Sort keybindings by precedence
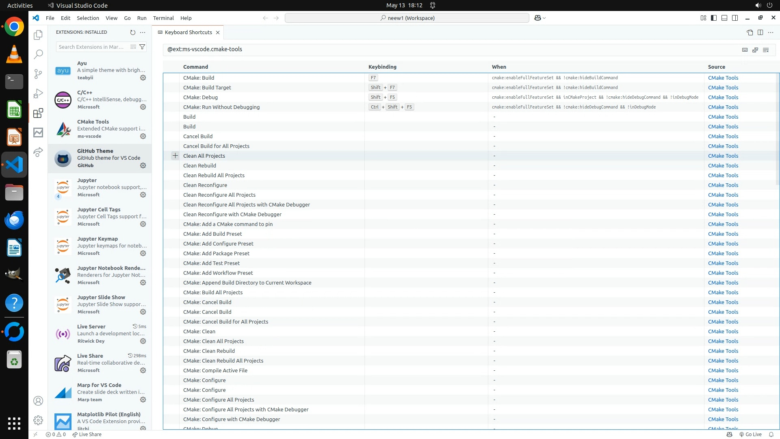Screen dimensions: 780x439 coord(755,50)
